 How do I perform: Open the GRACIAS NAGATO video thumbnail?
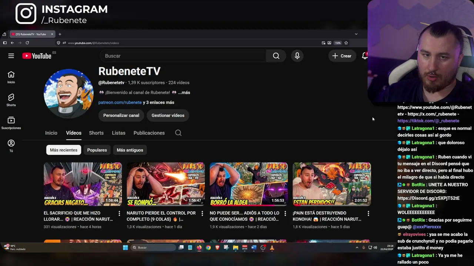point(83,184)
